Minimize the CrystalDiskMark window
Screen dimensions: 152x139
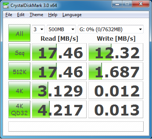click(x=117, y=4)
